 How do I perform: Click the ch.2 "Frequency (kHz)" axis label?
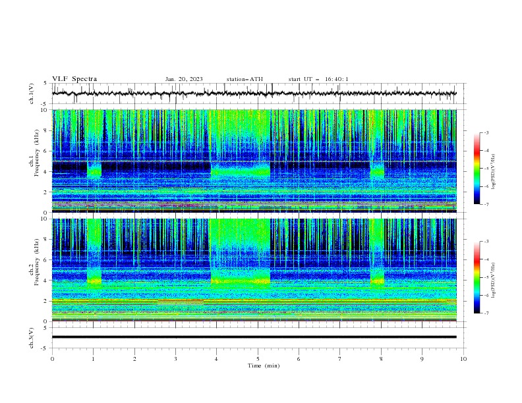point(37,262)
